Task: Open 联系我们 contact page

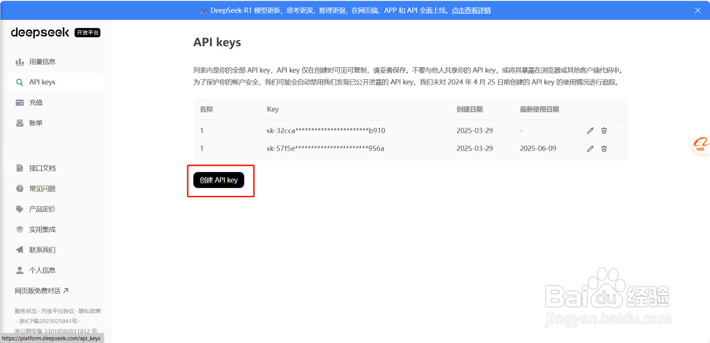Action: coord(56,250)
